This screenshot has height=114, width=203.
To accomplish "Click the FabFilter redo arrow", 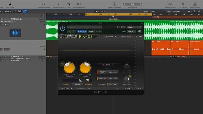I will click(104, 36).
